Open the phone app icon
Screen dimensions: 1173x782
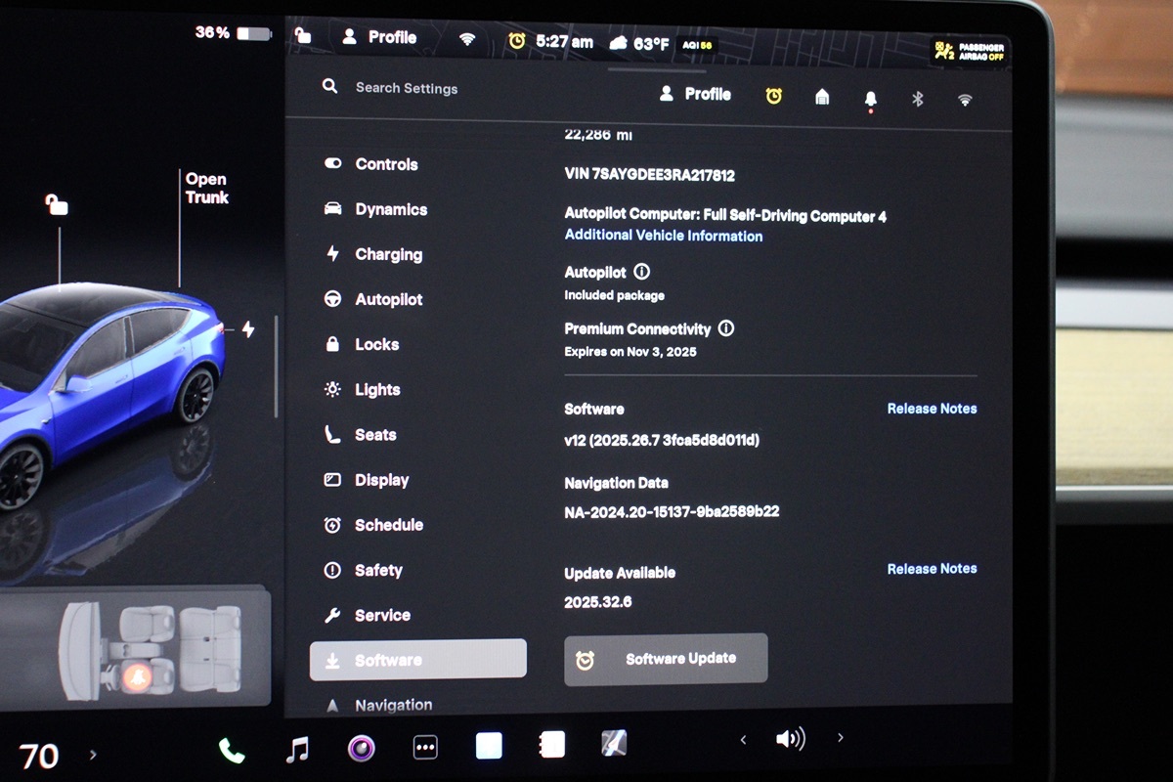coord(232,750)
